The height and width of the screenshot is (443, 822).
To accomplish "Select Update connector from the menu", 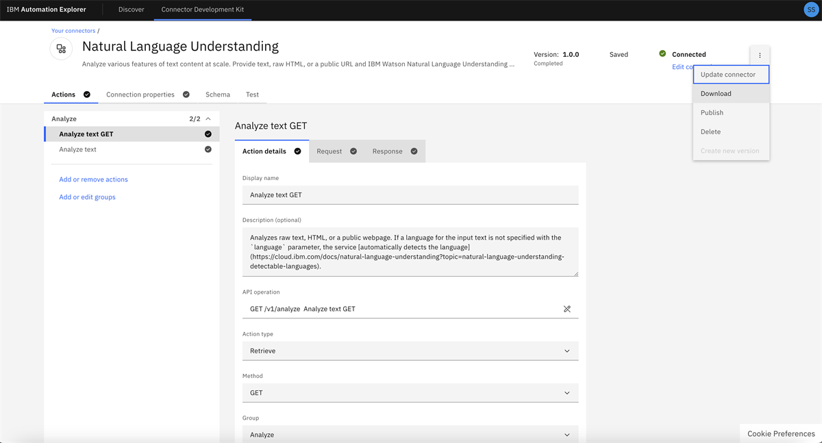I will click(x=731, y=74).
